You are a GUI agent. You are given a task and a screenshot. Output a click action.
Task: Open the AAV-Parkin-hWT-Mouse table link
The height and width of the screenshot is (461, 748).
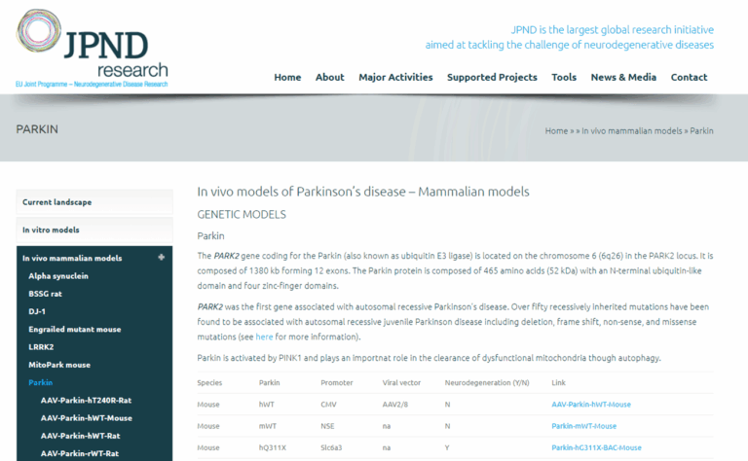coord(591,405)
